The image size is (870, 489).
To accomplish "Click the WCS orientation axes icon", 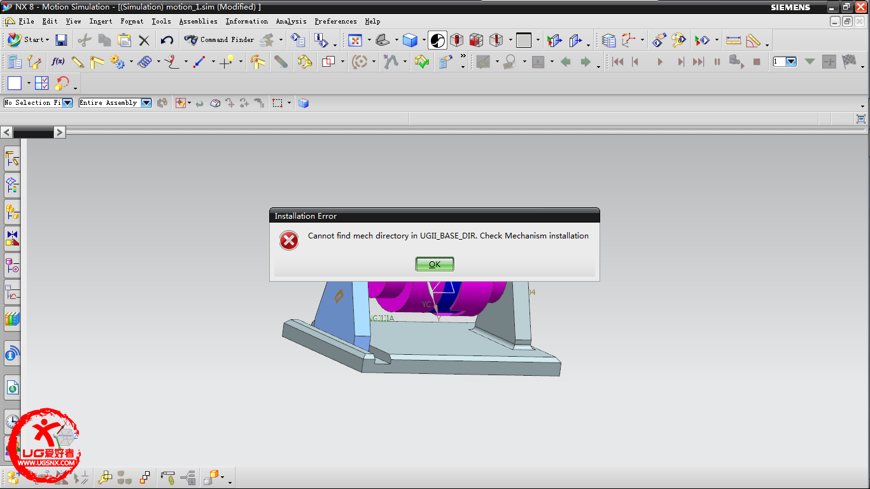I will [x=629, y=40].
